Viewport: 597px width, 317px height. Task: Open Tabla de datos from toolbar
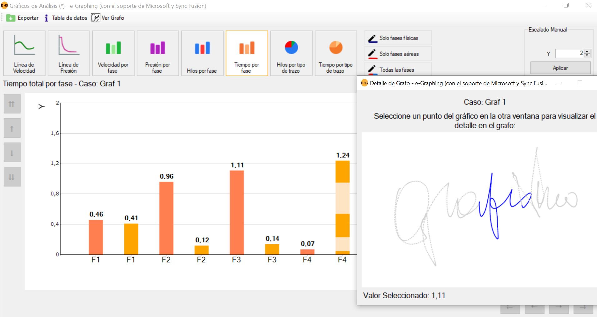click(x=66, y=18)
